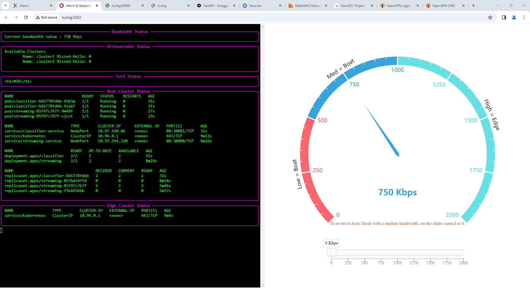The height and width of the screenshot is (290, 530).
Task: Click the Med = Boat gauge label
Action: coord(340,69)
